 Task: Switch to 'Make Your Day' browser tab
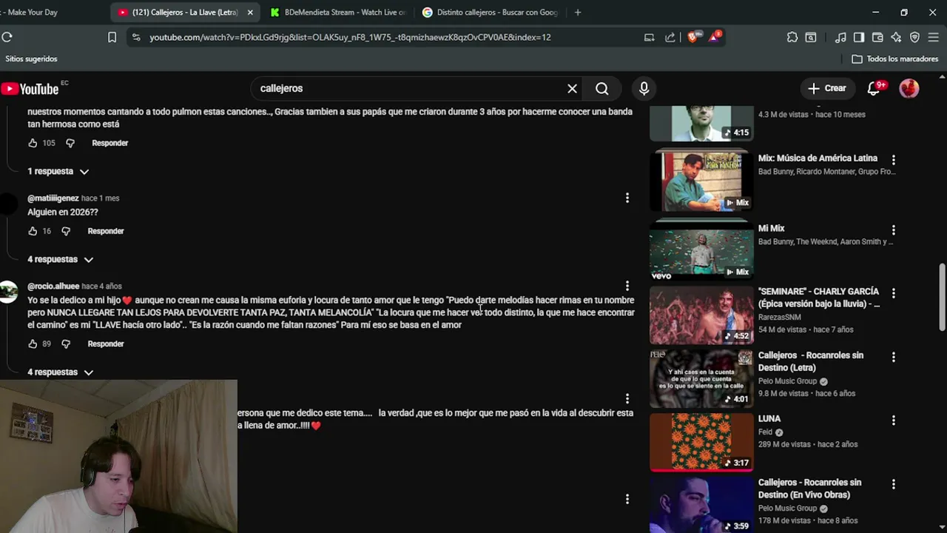tap(30, 12)
